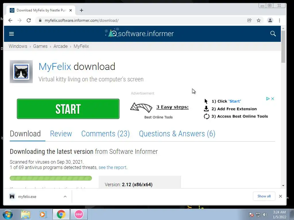
Task: Click the Games breadcrumb link
Action: [x=40, y=46]
